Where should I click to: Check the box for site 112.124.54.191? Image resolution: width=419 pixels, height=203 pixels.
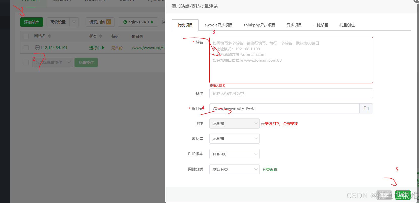click(26, 48)
